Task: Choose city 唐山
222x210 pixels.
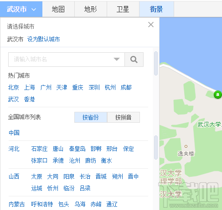Action: click(58, 149)
